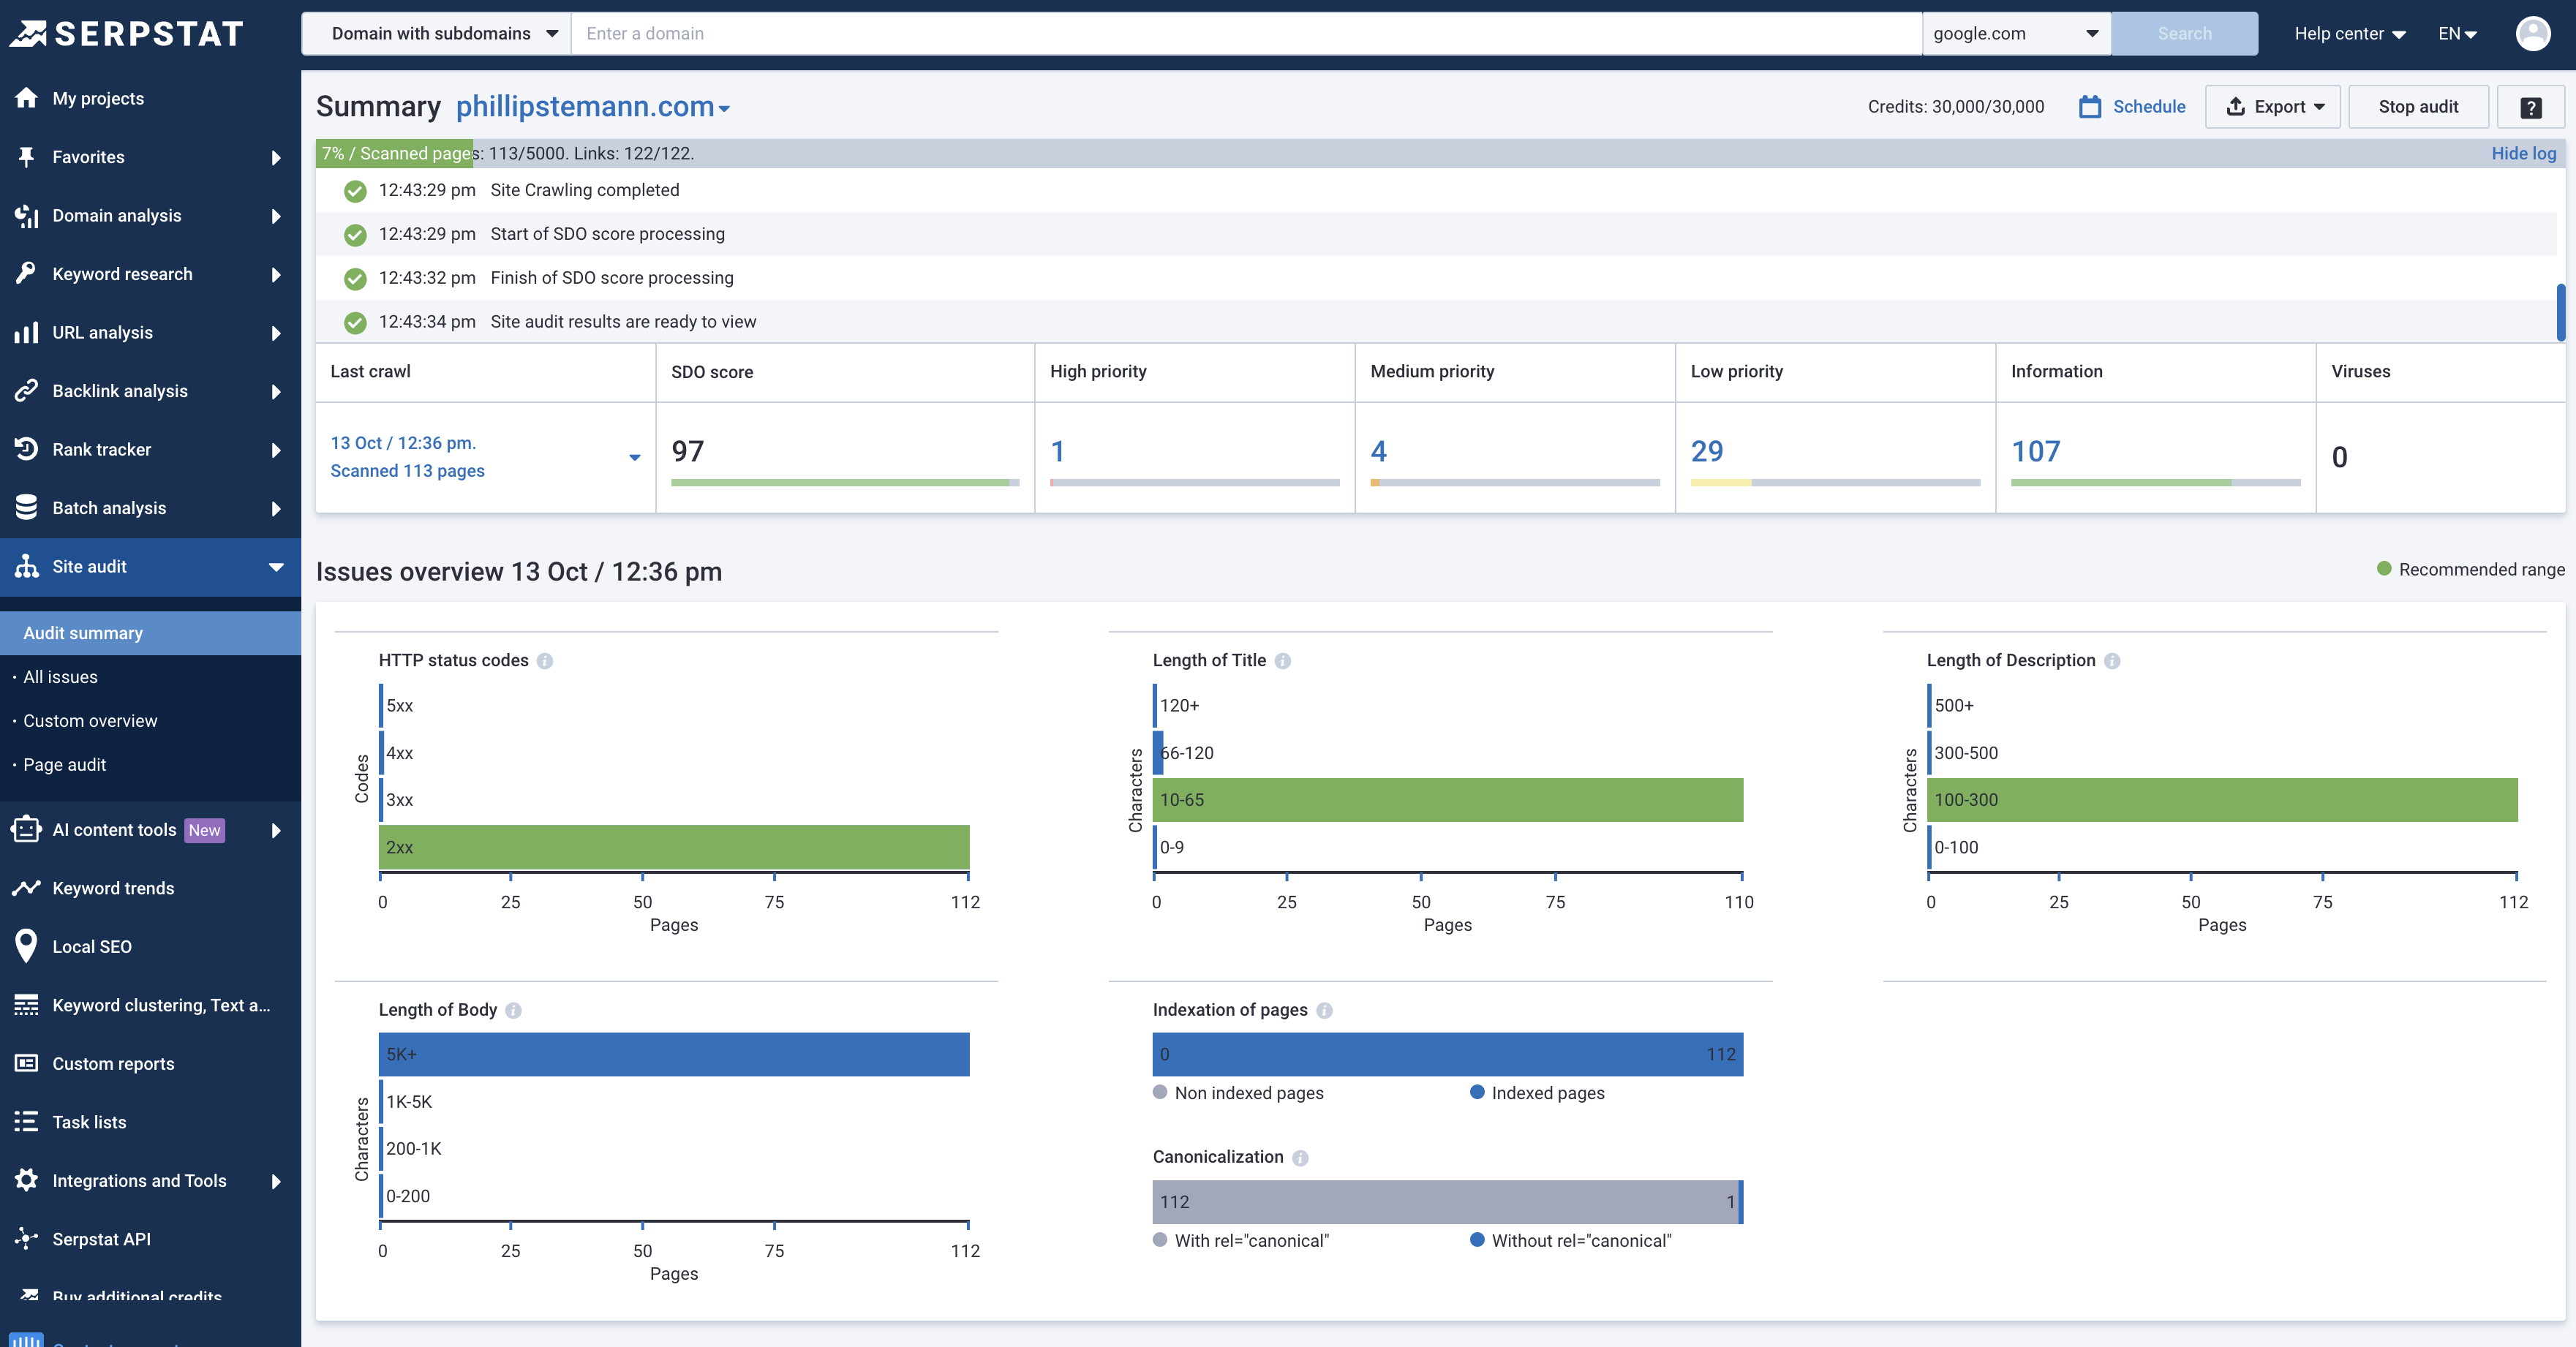Click the Serpstat logo
Image resolution: width=2576 pixels, height=1347 pixels.
(x=127, y=33)
